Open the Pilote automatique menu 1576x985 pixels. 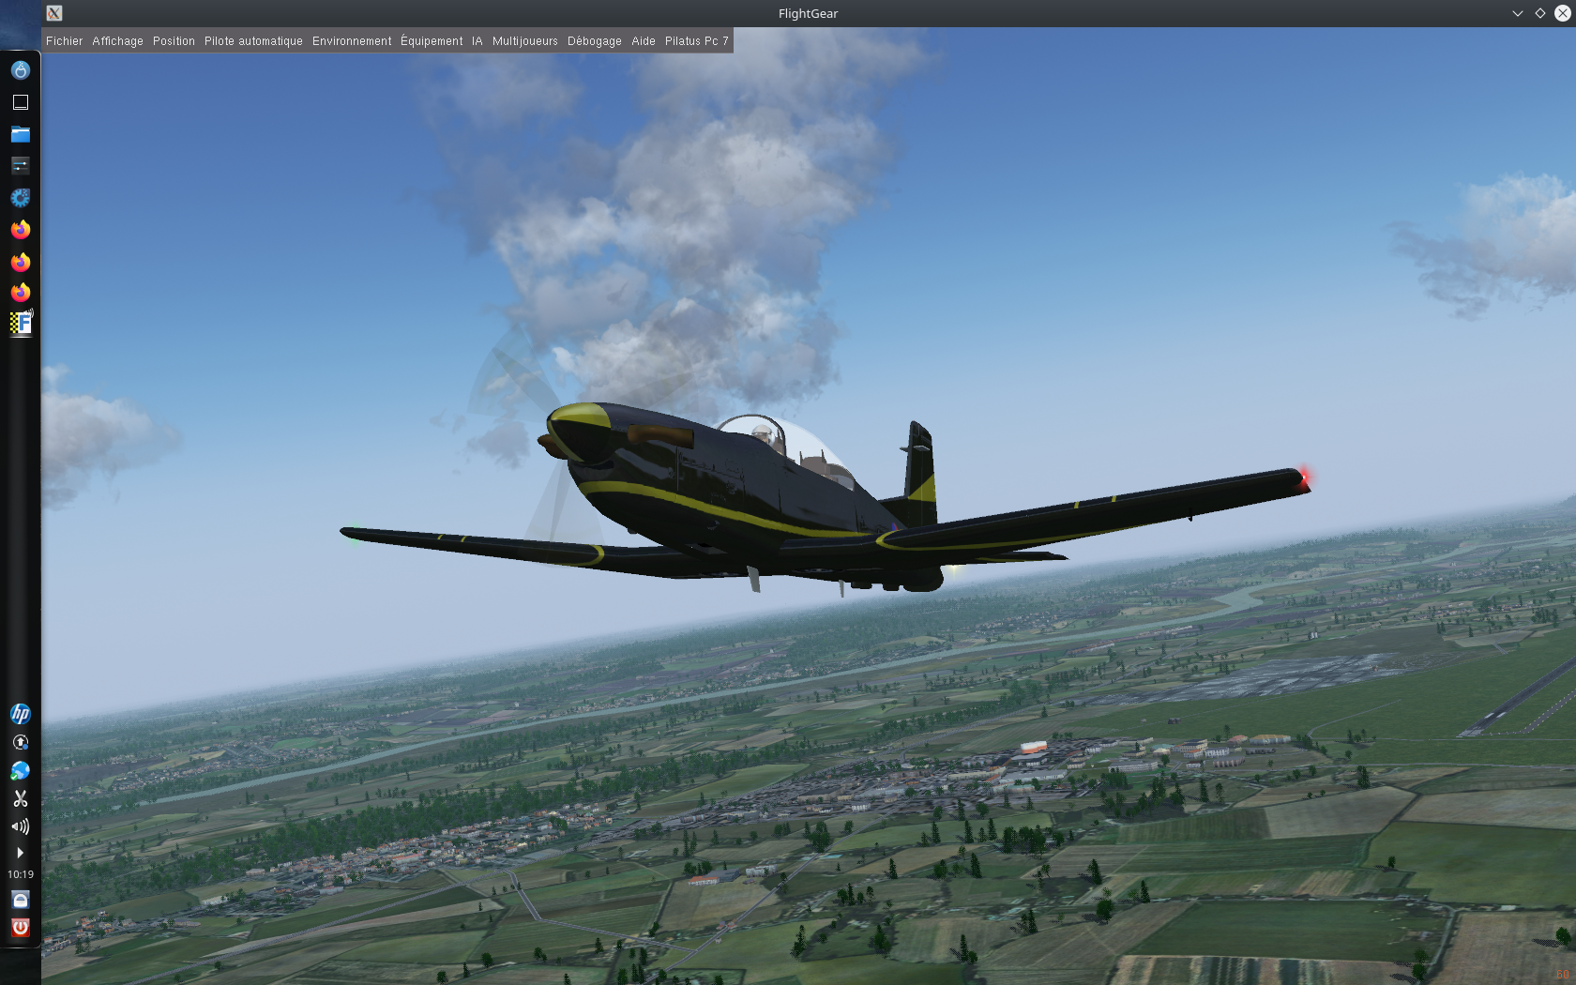point(254,41)
